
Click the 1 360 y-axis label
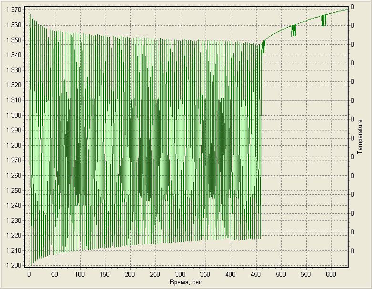click(x=13, y=25)
